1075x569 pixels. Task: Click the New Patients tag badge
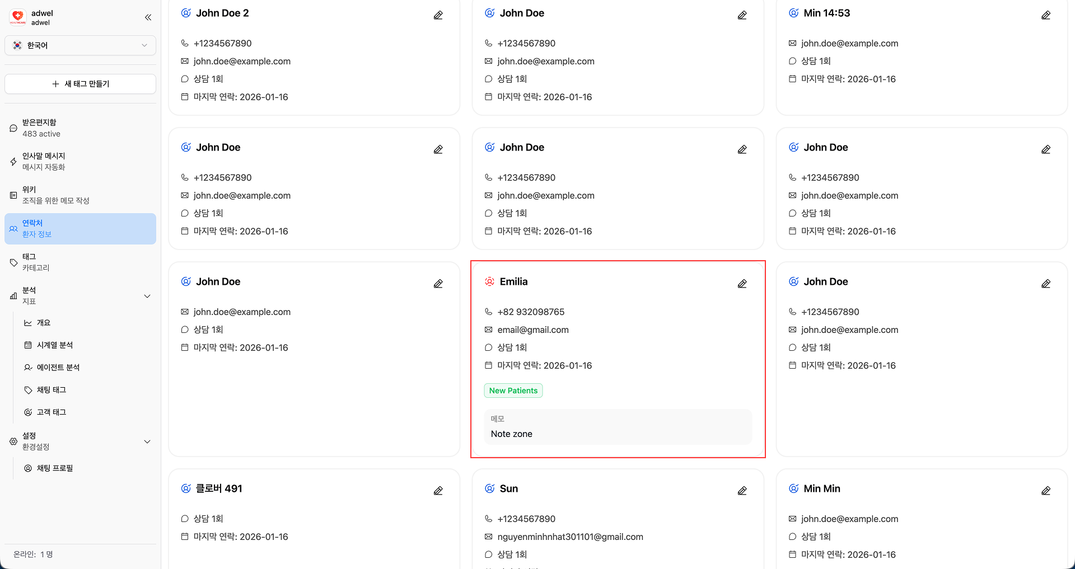point(513,391)
